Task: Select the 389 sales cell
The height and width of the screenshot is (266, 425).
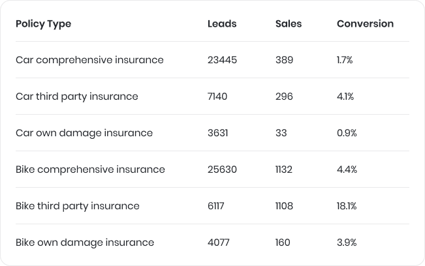Action: coord(285,60)
